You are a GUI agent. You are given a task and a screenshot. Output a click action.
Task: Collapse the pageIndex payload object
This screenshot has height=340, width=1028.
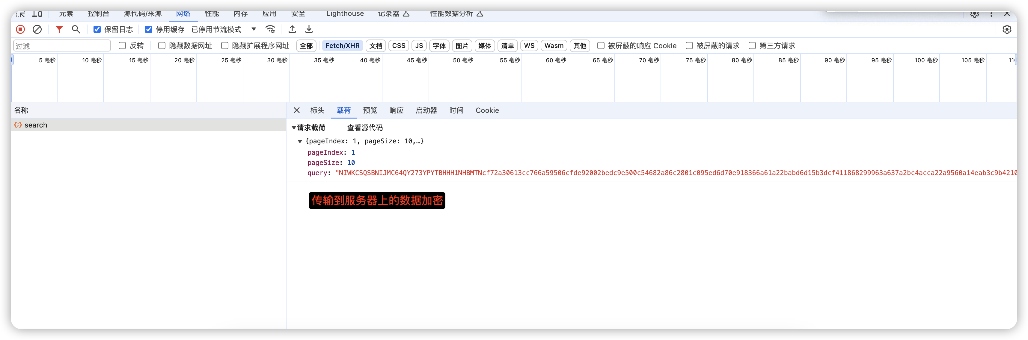[300, 142]
